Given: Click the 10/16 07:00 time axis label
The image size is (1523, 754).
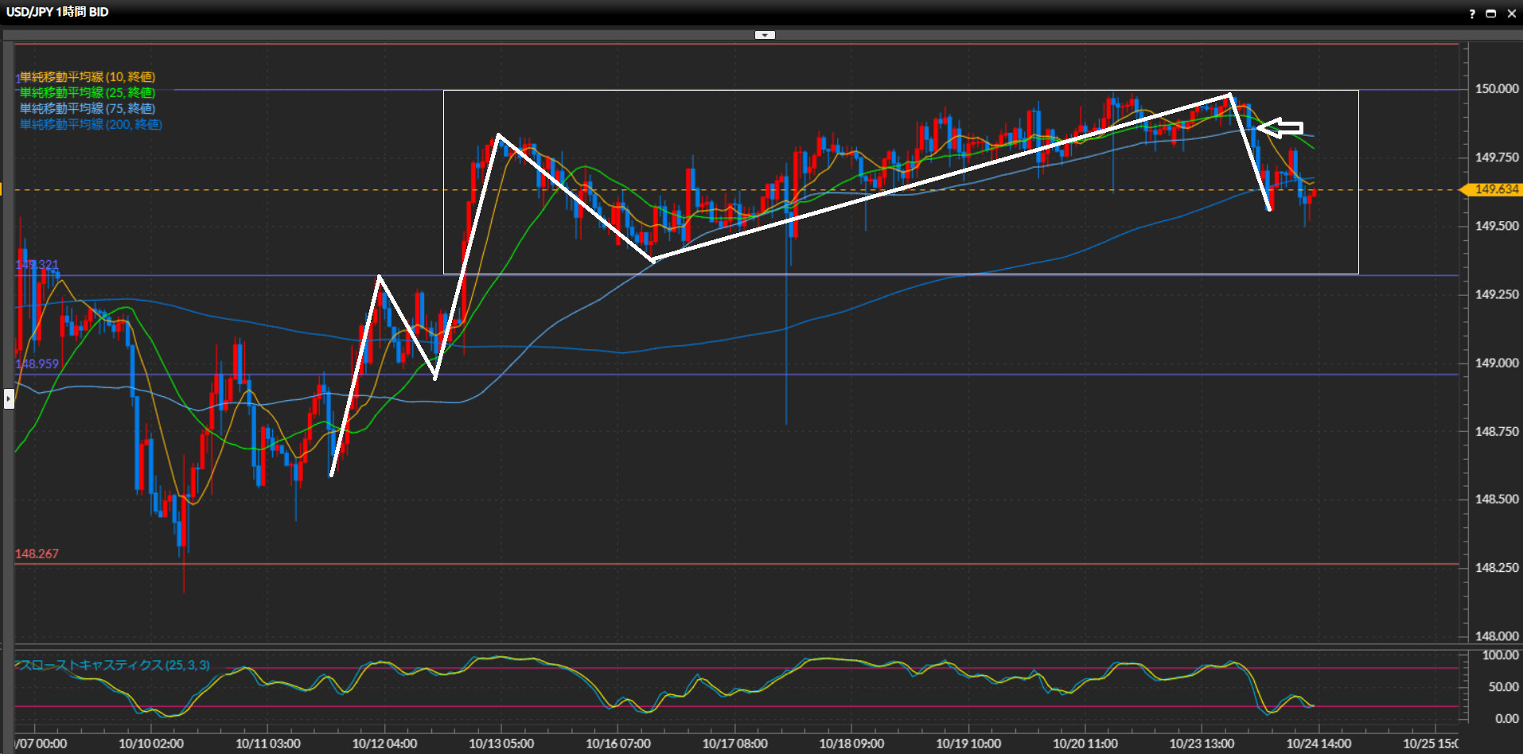Looking at the screenshot, I should 618,744.
